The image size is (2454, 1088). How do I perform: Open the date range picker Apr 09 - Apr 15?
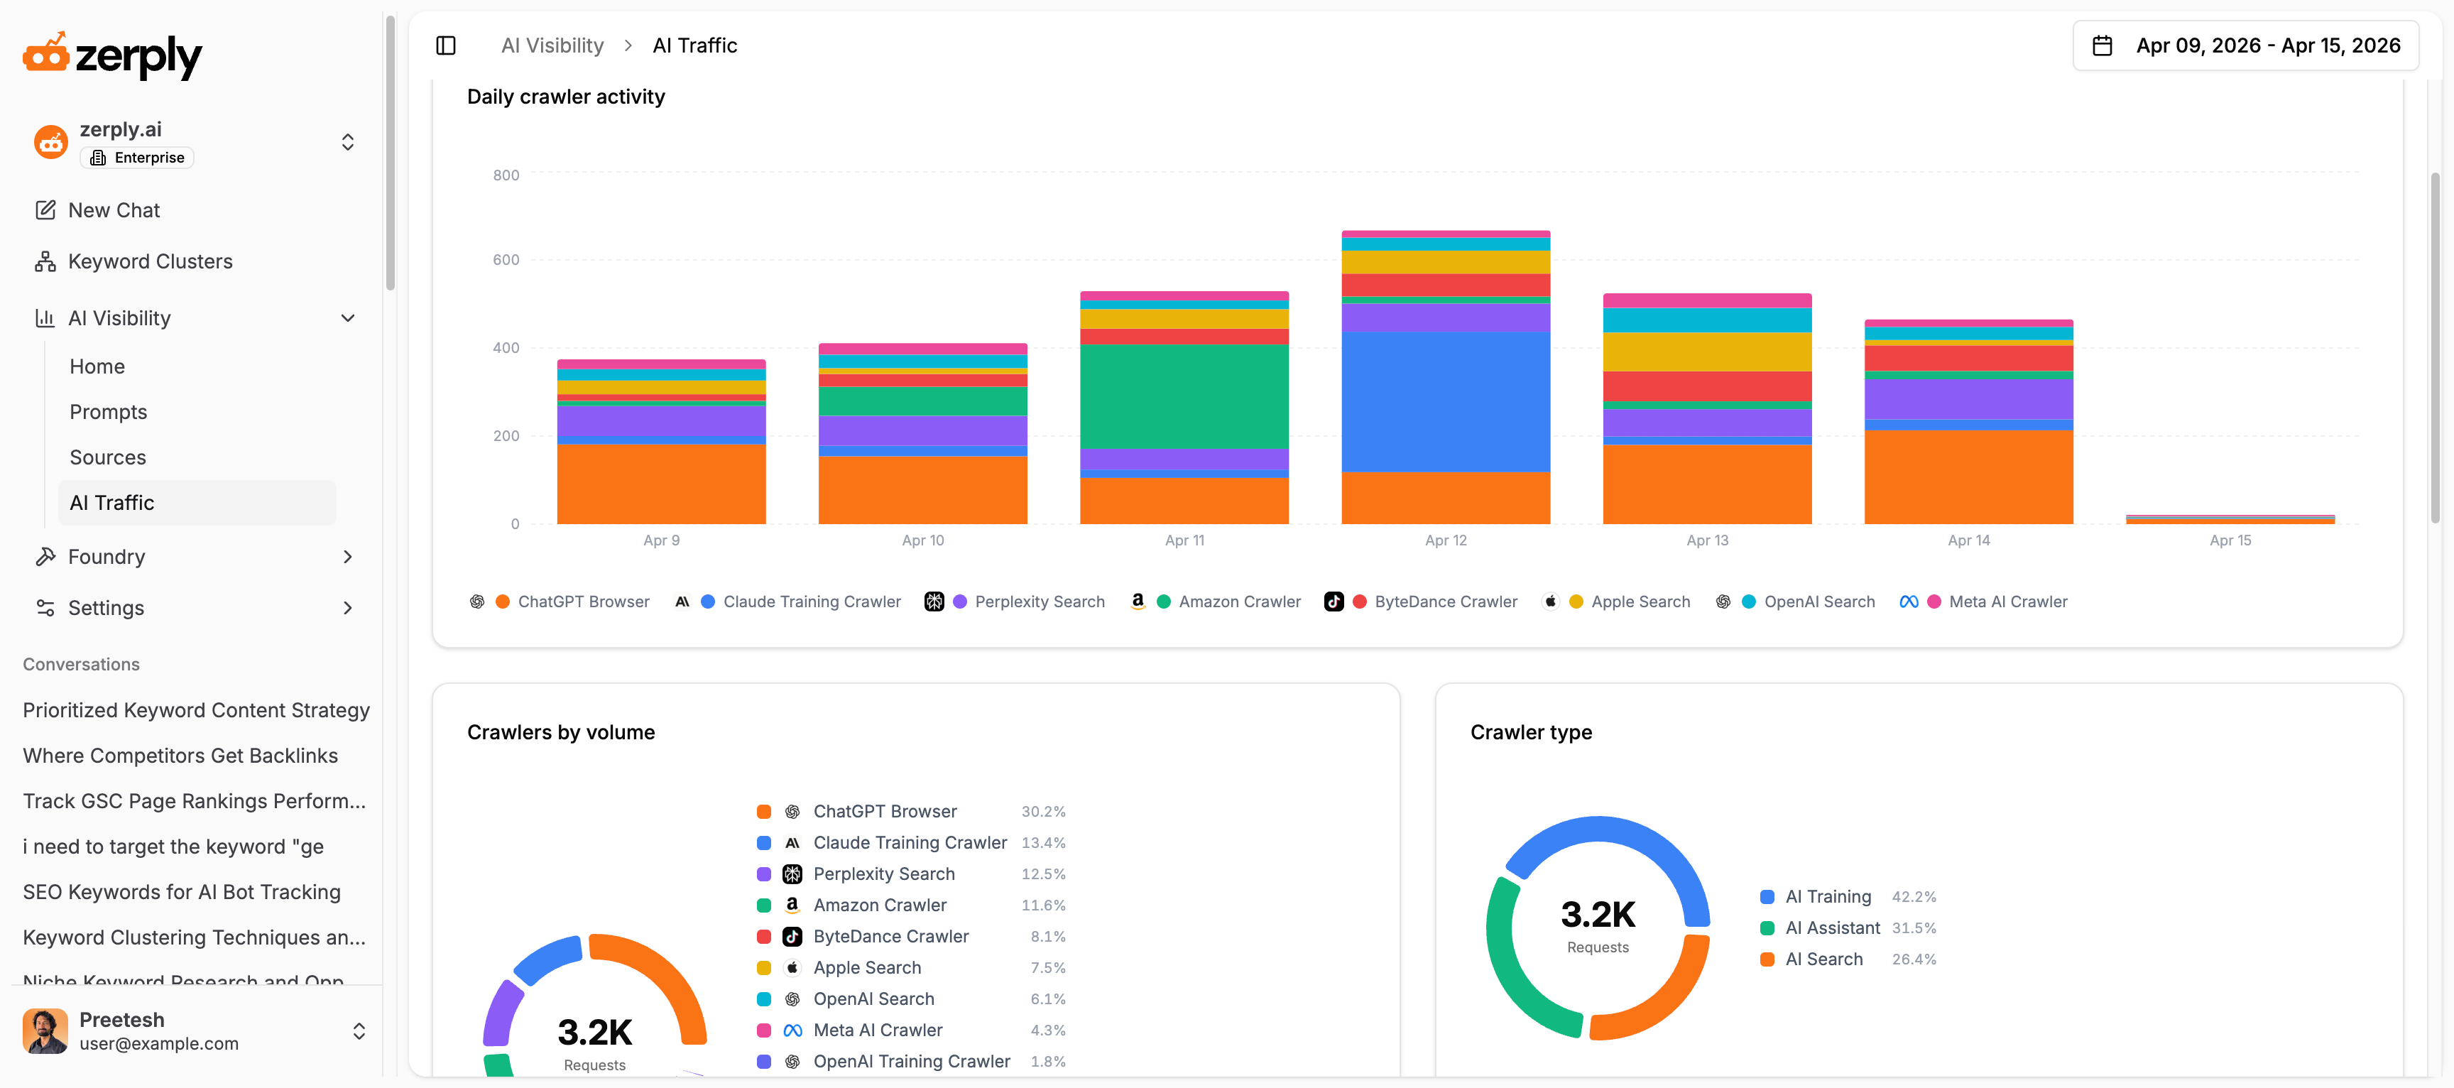pos(2245,45)
